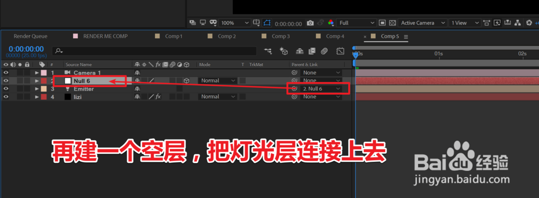539x198 pixels.
Task: Open Comp 5 panel menu icon
Action: click(406, 37)
